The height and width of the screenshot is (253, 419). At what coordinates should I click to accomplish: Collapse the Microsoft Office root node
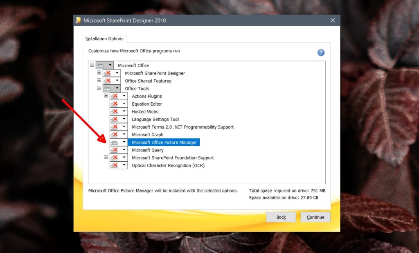tap(92, 65)
